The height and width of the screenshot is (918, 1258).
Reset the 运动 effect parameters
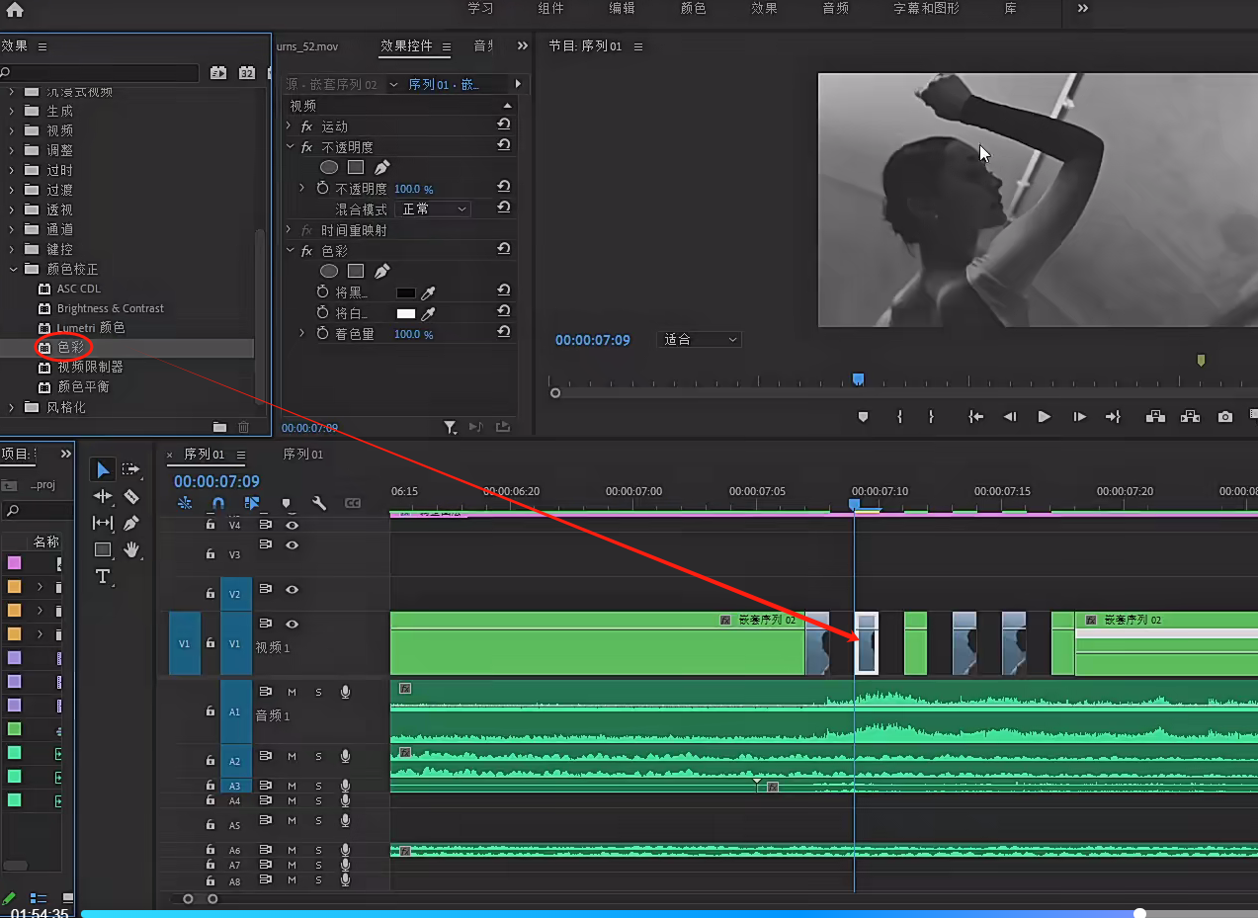504,125
